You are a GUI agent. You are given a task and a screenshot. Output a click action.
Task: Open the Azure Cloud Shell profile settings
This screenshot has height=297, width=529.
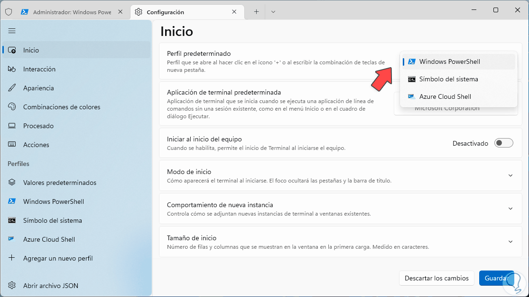(76, 239)
